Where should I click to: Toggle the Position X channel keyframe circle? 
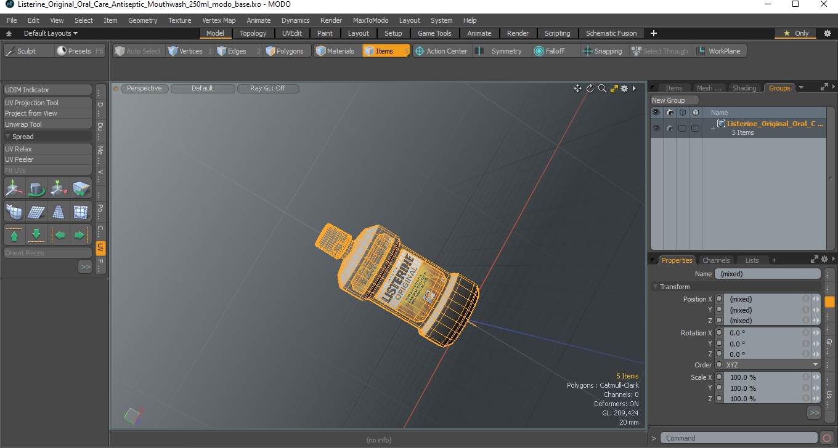719,299
